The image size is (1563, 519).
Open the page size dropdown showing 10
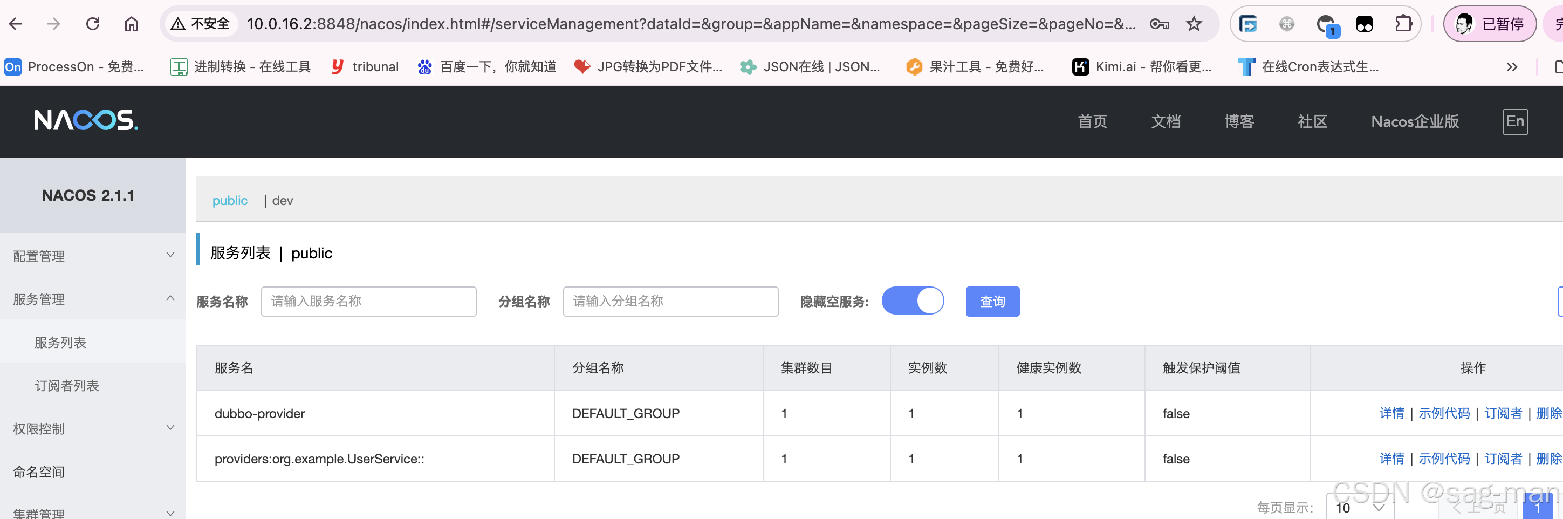click(1359, 507)
